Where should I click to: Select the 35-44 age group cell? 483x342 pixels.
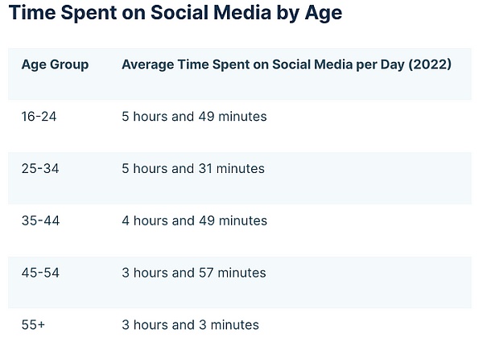(39, 220)
